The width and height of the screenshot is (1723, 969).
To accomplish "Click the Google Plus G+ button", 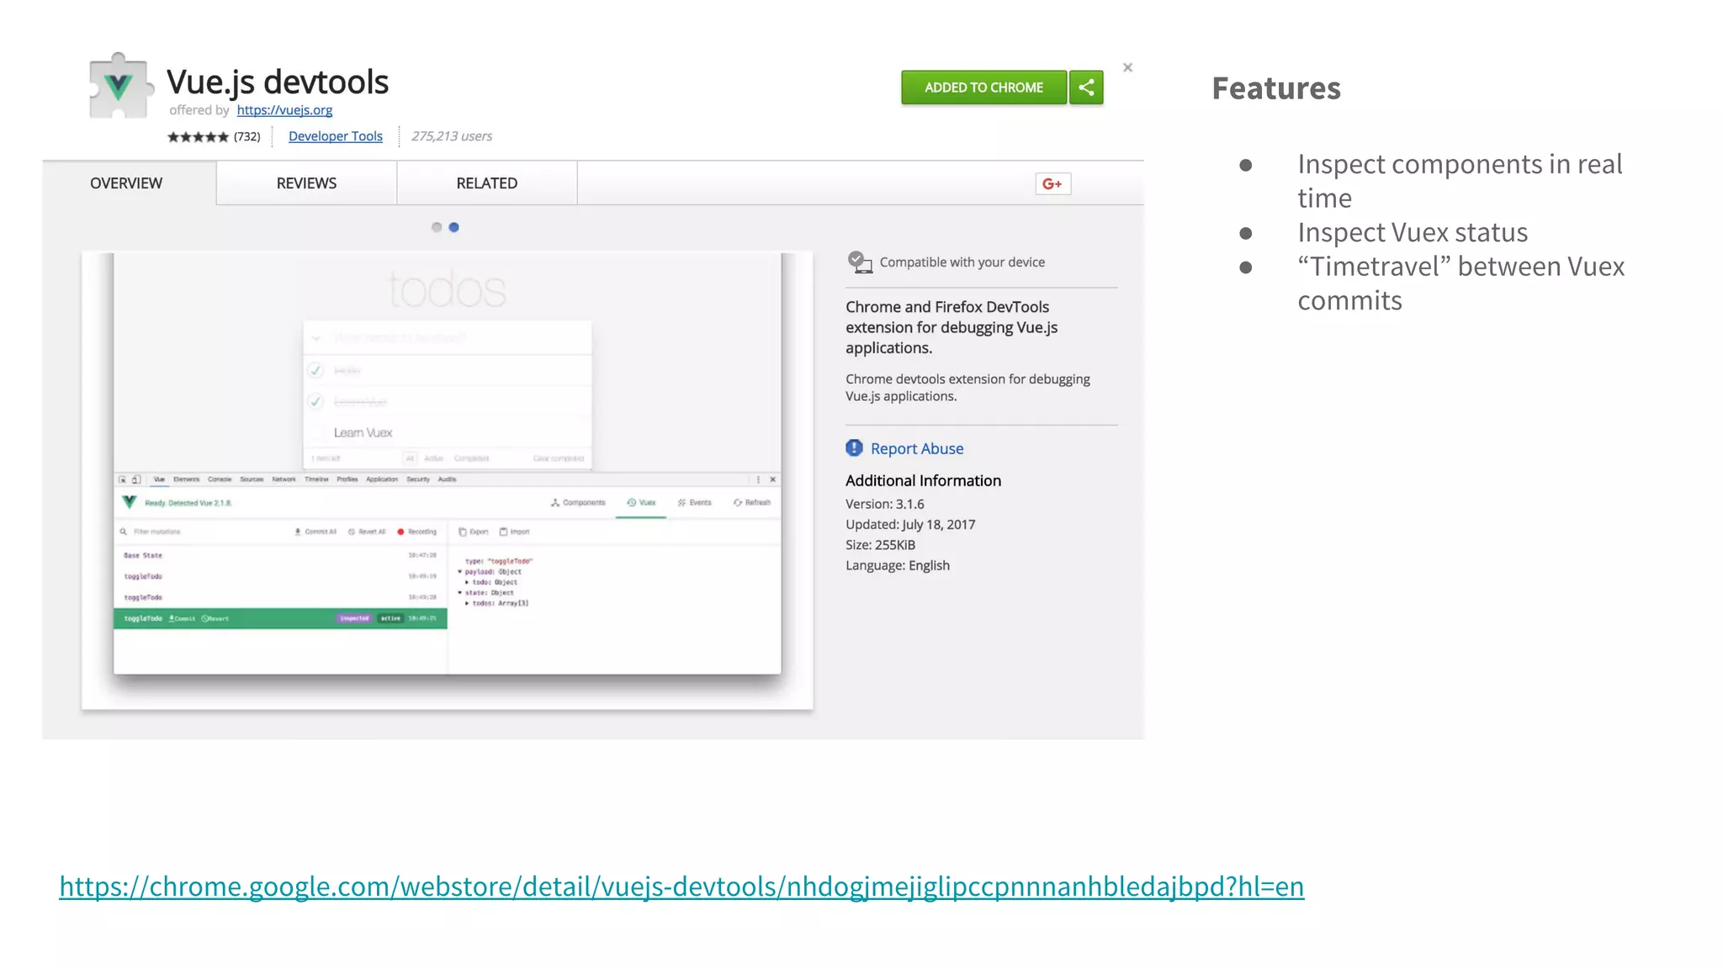I will pyautogui.click(x=1052, y=183).
